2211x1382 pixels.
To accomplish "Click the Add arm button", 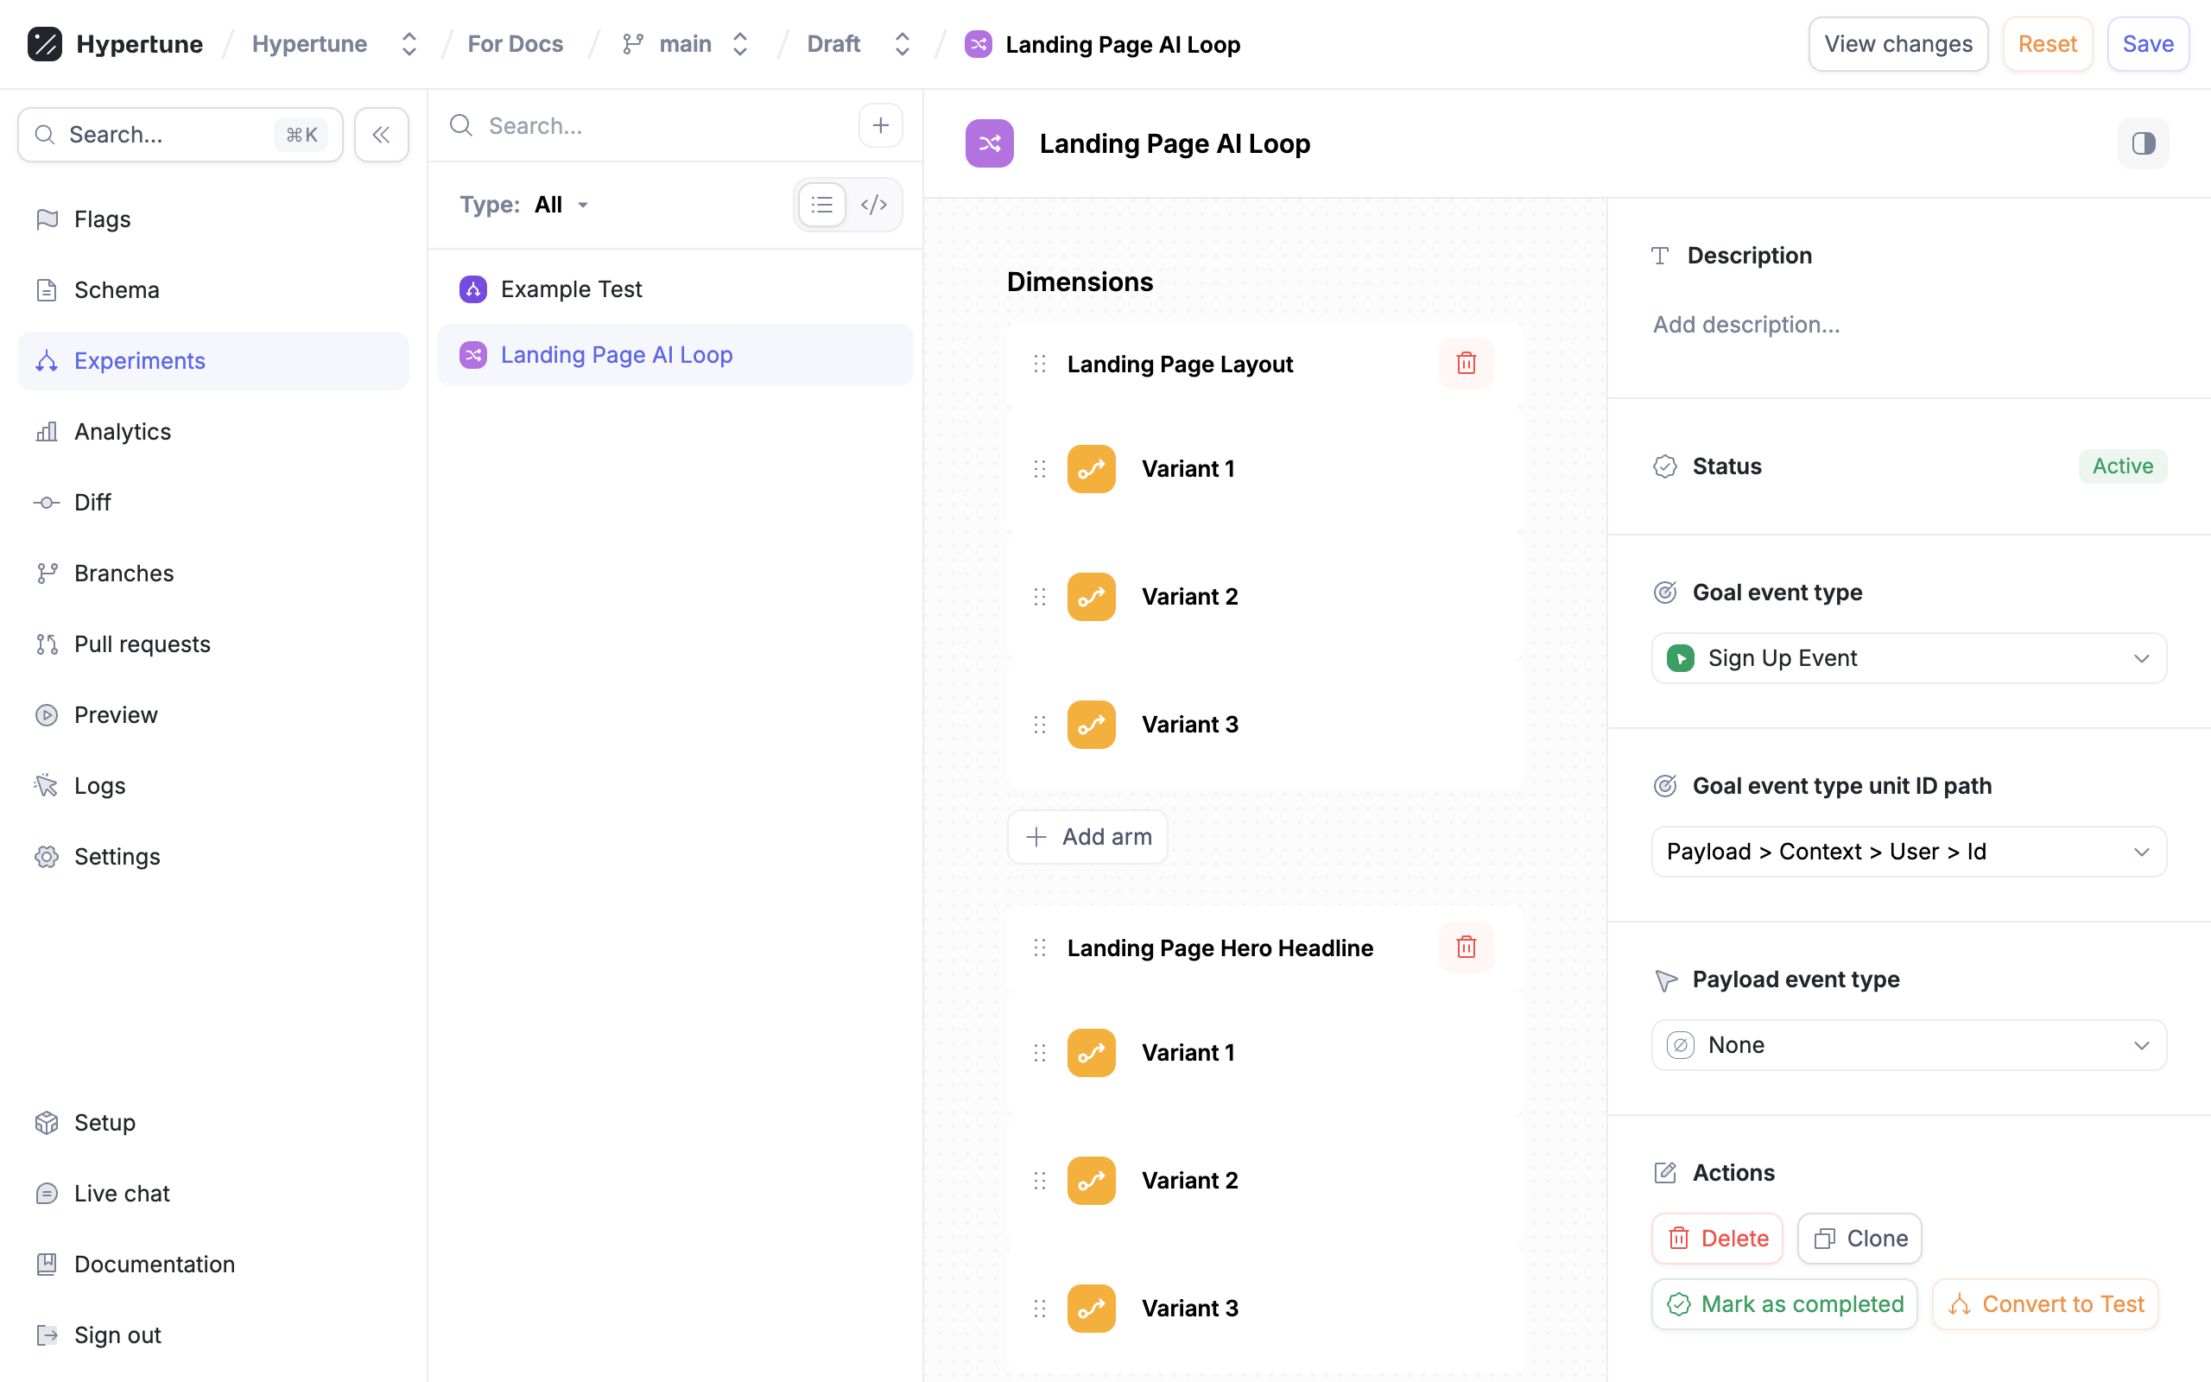I will [x=1087, y=836].
